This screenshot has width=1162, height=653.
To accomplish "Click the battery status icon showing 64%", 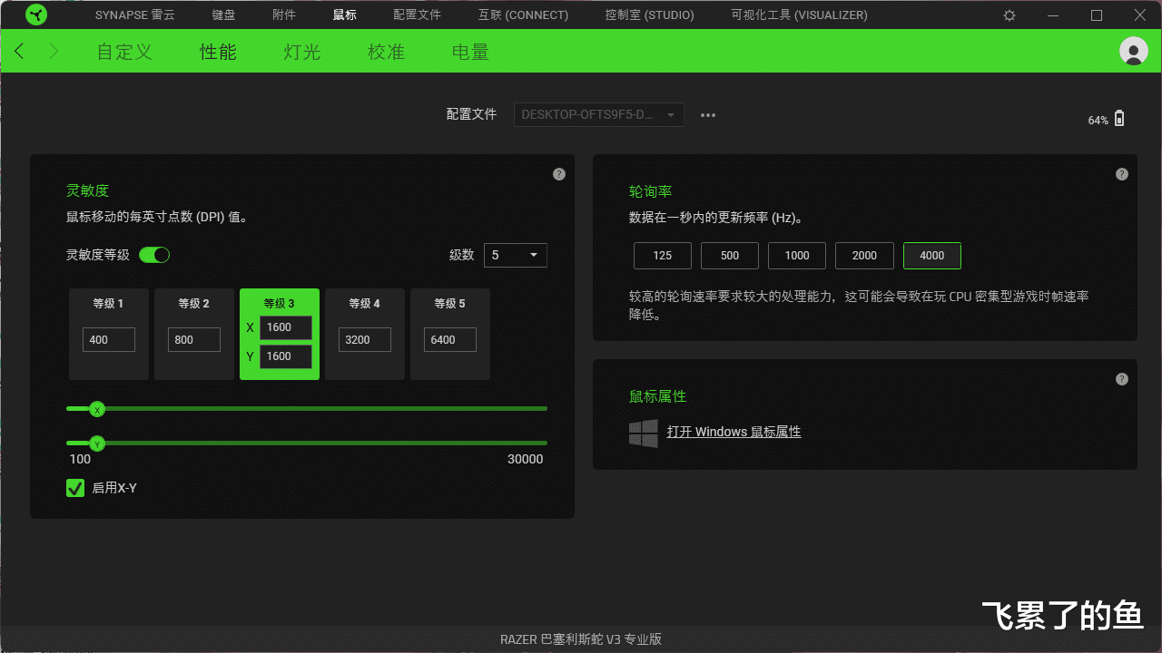I will click(x=1119, y=118).
